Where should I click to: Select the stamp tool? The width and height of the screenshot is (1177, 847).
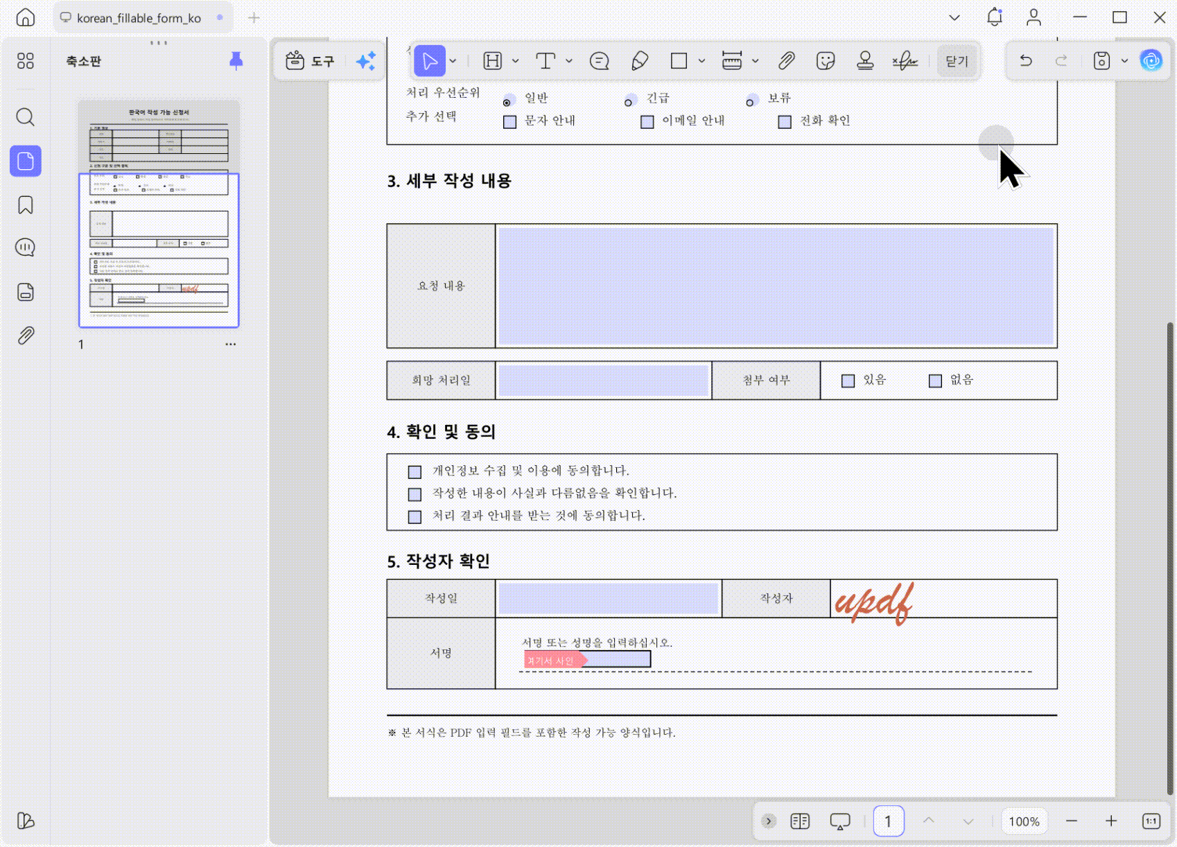(x=865, y=61)
